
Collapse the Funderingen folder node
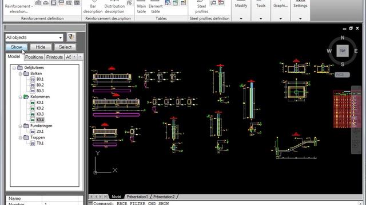(x=21, y=126)
